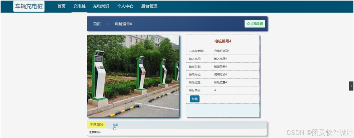Viewport: 354px width, 138px height.
Task: Switch to the 注意事项 tab
Action: click(96, 125)
